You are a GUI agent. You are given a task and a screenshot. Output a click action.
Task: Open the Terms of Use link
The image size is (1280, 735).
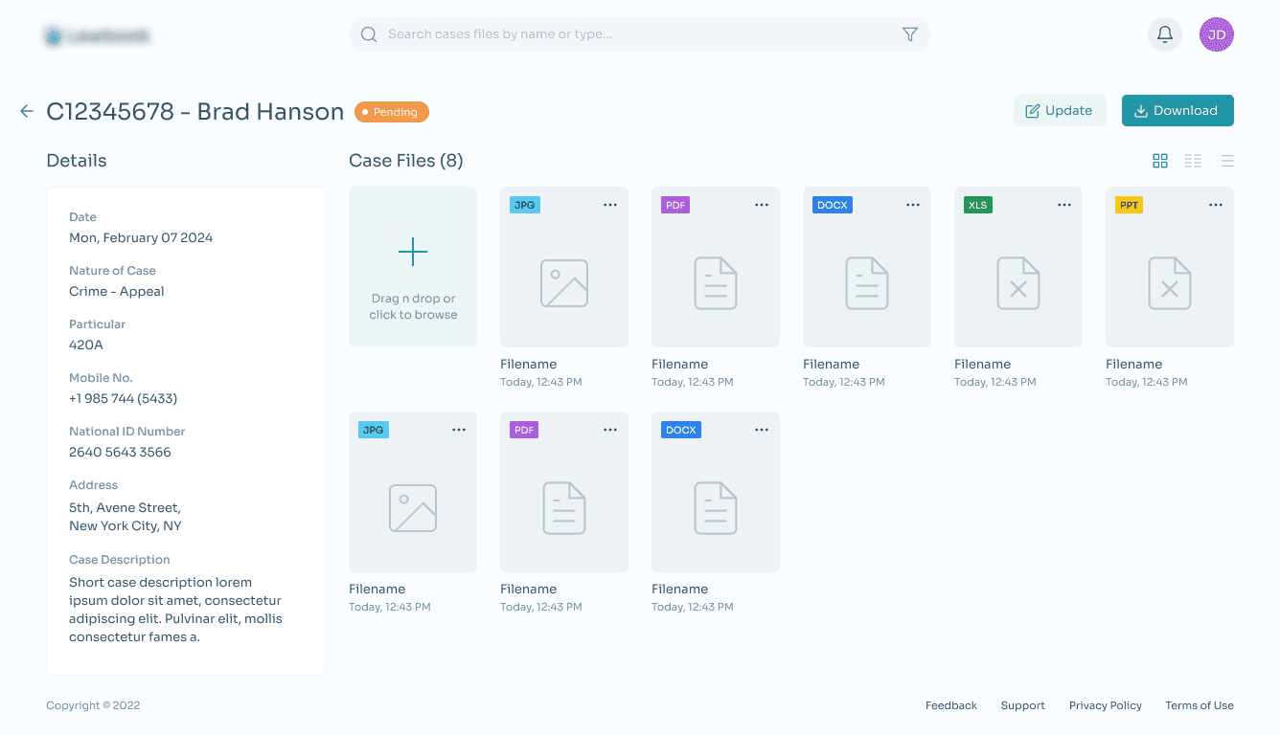tap(1200, 705)
